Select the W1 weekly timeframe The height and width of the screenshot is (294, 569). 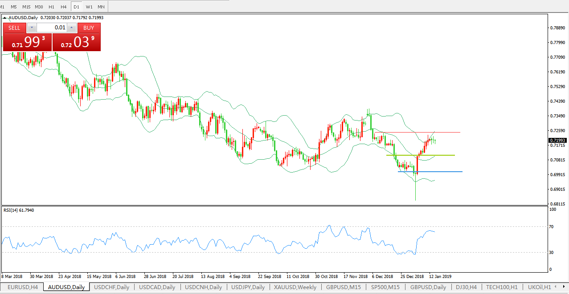pos(89,7)
